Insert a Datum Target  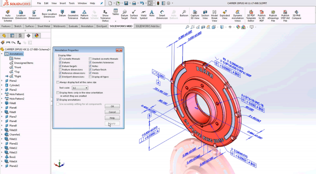(x=124, y=15)
